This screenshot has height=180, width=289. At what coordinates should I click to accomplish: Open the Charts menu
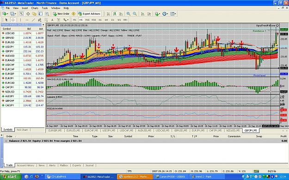click(35, 8)
